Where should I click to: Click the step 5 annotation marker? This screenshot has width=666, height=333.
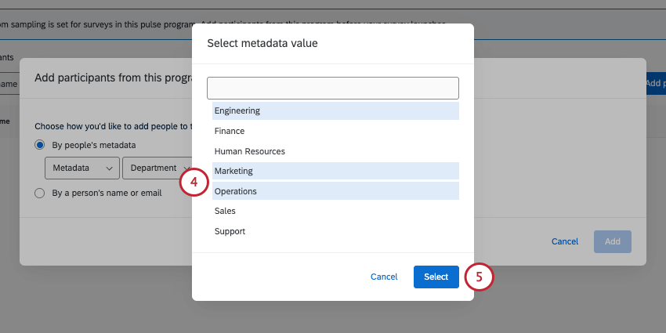pyautogui.click(x=480, y=277)
